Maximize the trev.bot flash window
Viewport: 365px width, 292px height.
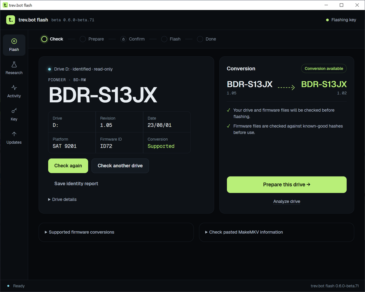341,5
